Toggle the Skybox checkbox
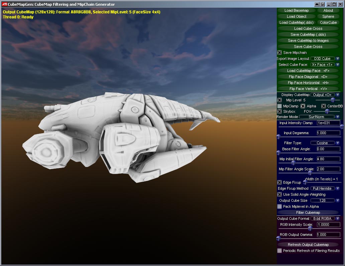 coord(279,111)
